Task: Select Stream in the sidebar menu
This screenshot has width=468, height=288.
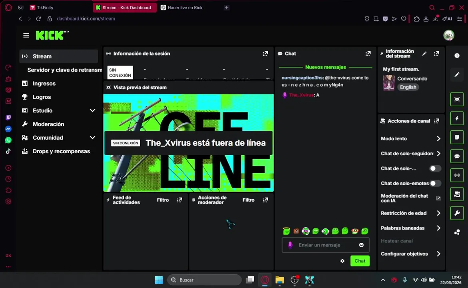Action: tap(58, 56)
